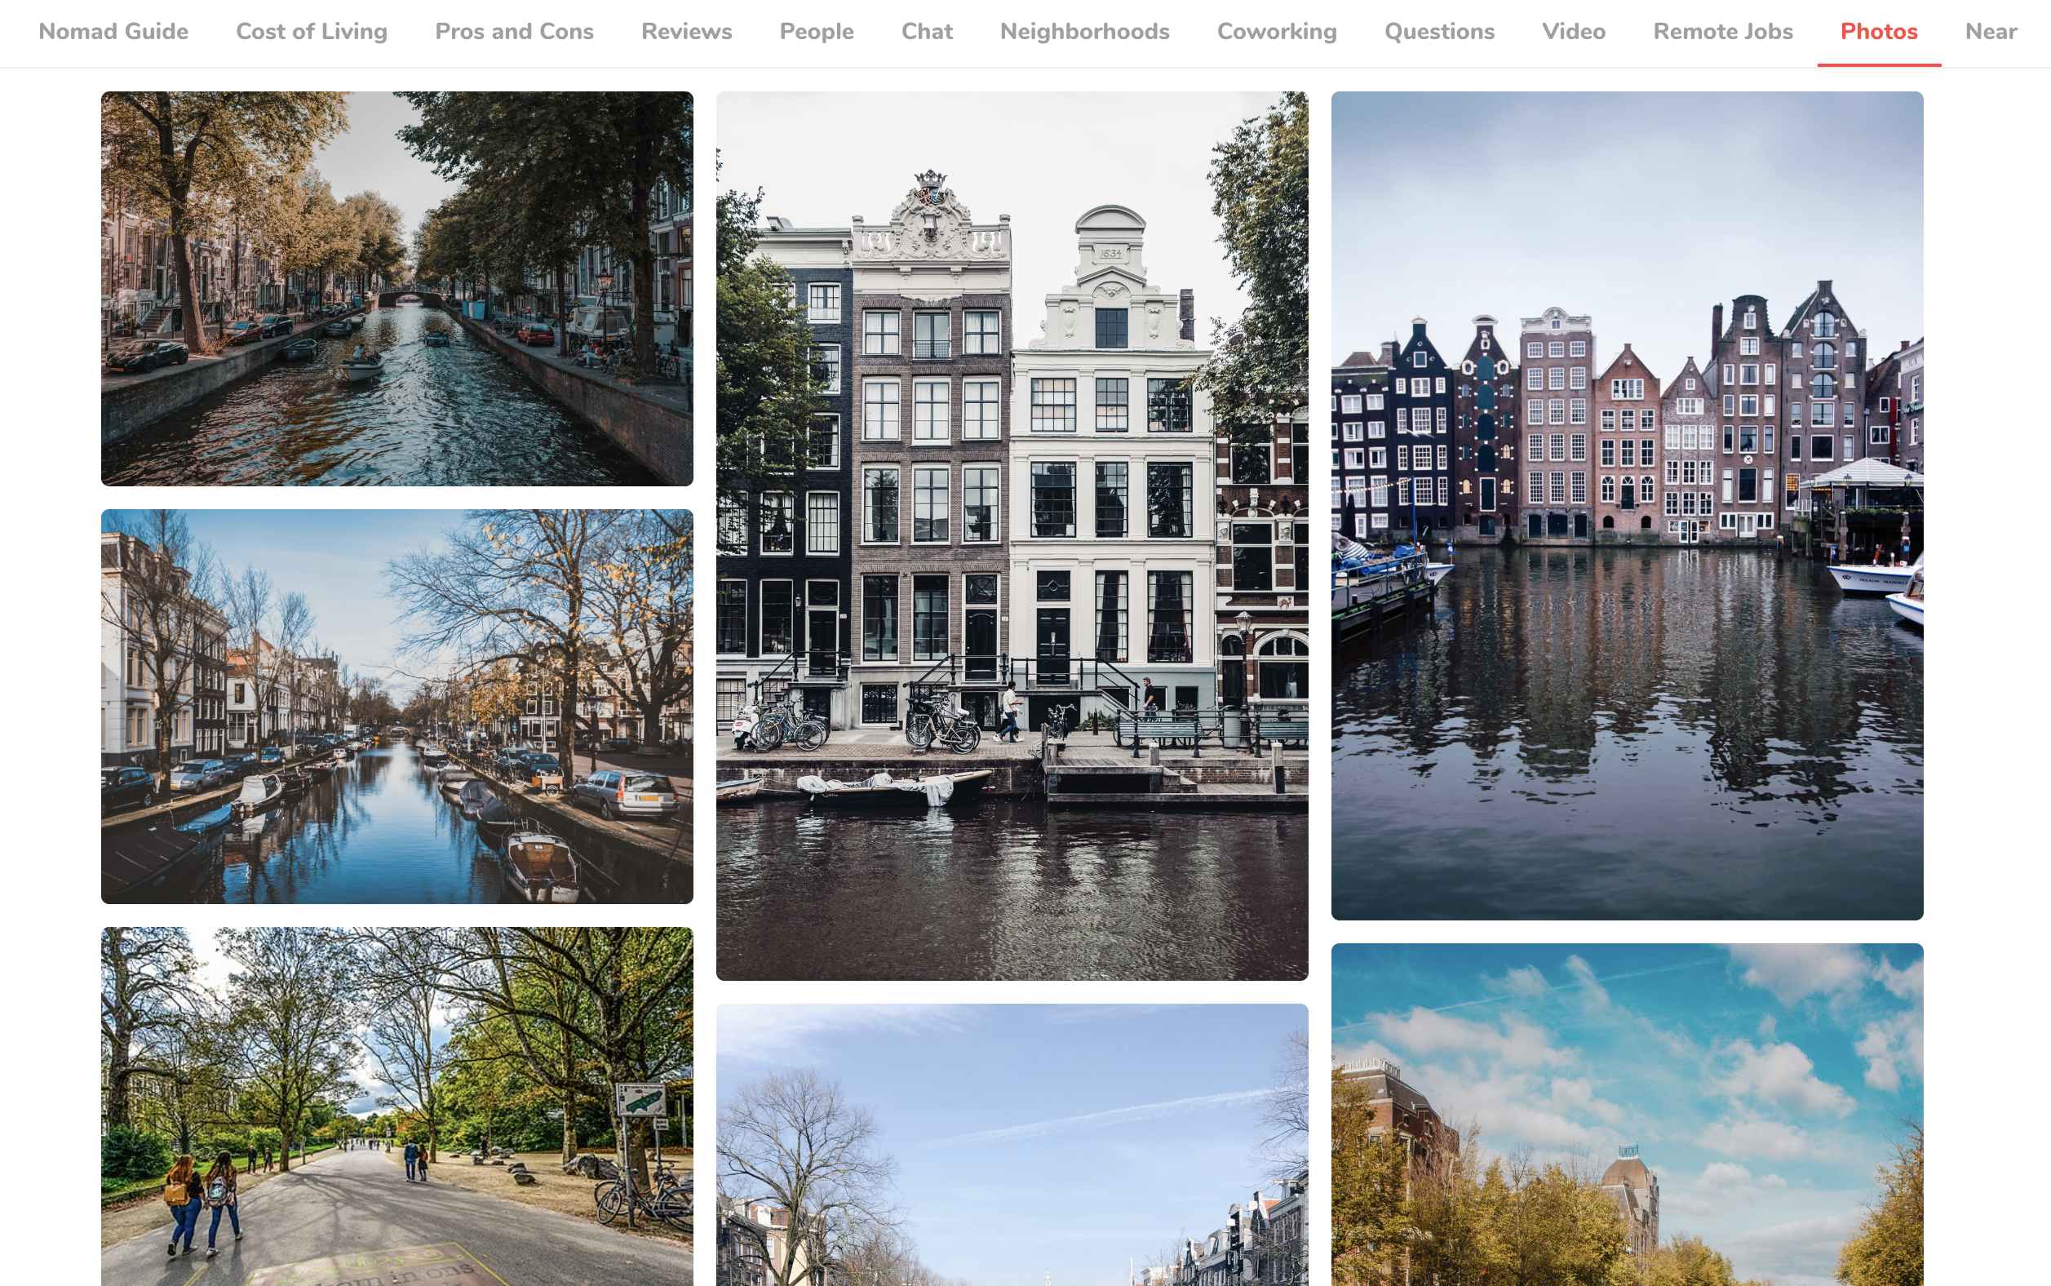Open the bare tree and blue sky photo
Image resolution: width=2051 pixels, height=1286 pixels.
pyautogui.click(x=1011, y=1144)
